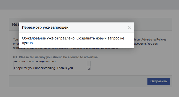Click the partially hidden "Res" page heading
Screen dimensions: 179x97
tap(16, 24)
